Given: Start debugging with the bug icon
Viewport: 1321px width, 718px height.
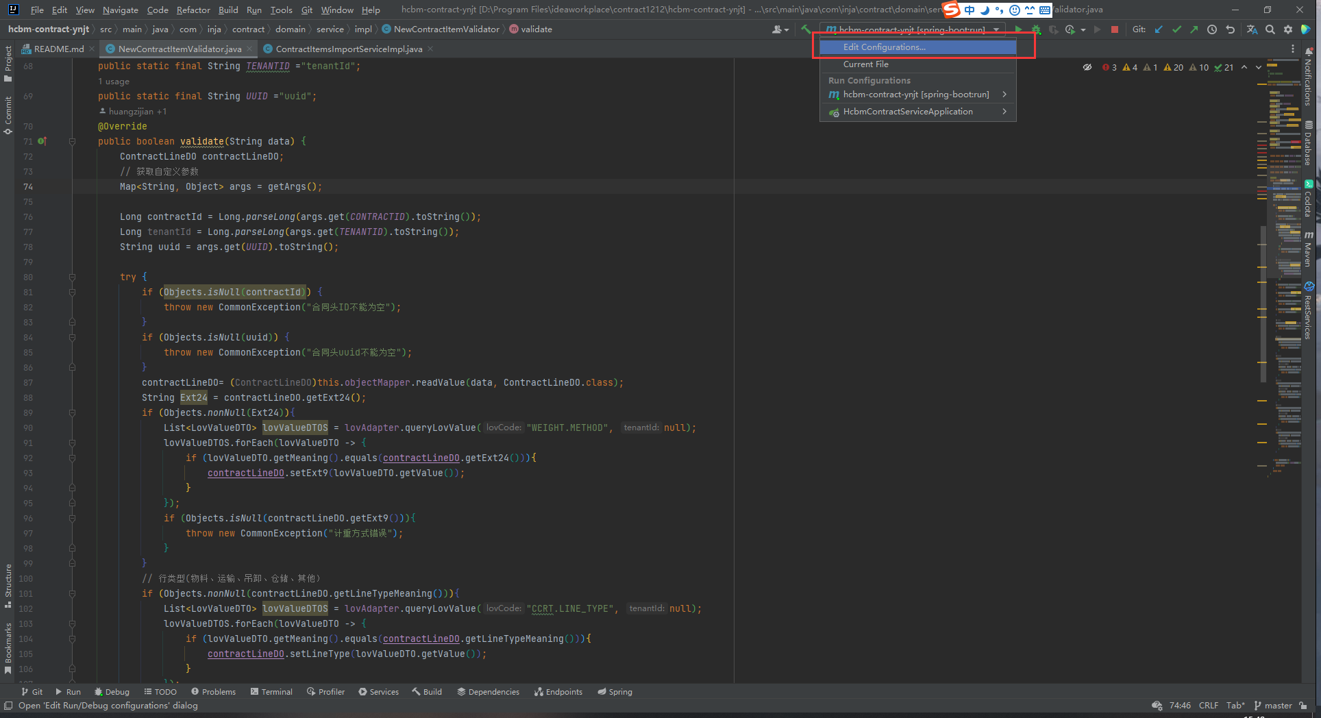Looking at the screenshot, I should (1036, 29).
